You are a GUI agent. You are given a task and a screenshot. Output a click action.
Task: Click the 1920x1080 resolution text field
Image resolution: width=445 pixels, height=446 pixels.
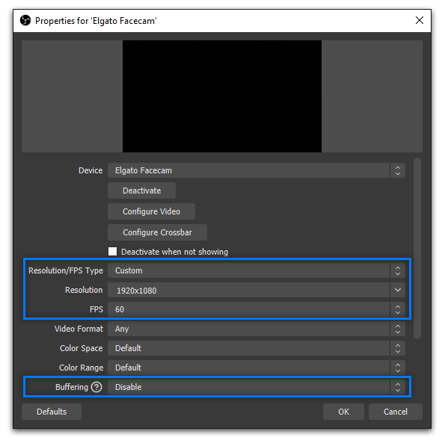pos(249,290)
